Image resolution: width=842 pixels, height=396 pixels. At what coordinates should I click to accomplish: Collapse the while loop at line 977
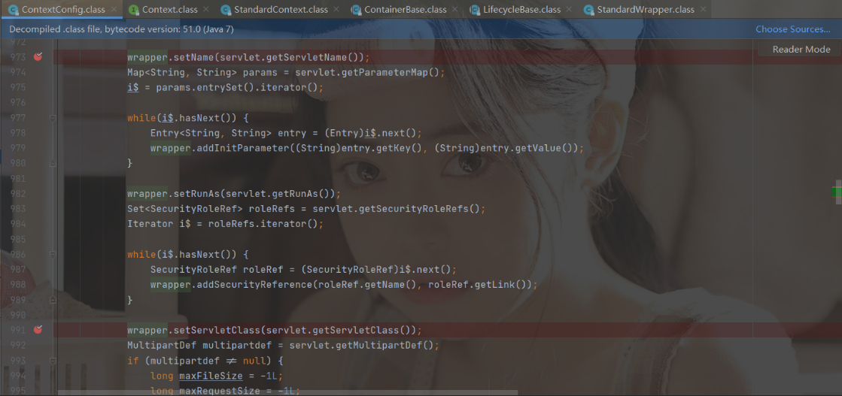(53, 117)
